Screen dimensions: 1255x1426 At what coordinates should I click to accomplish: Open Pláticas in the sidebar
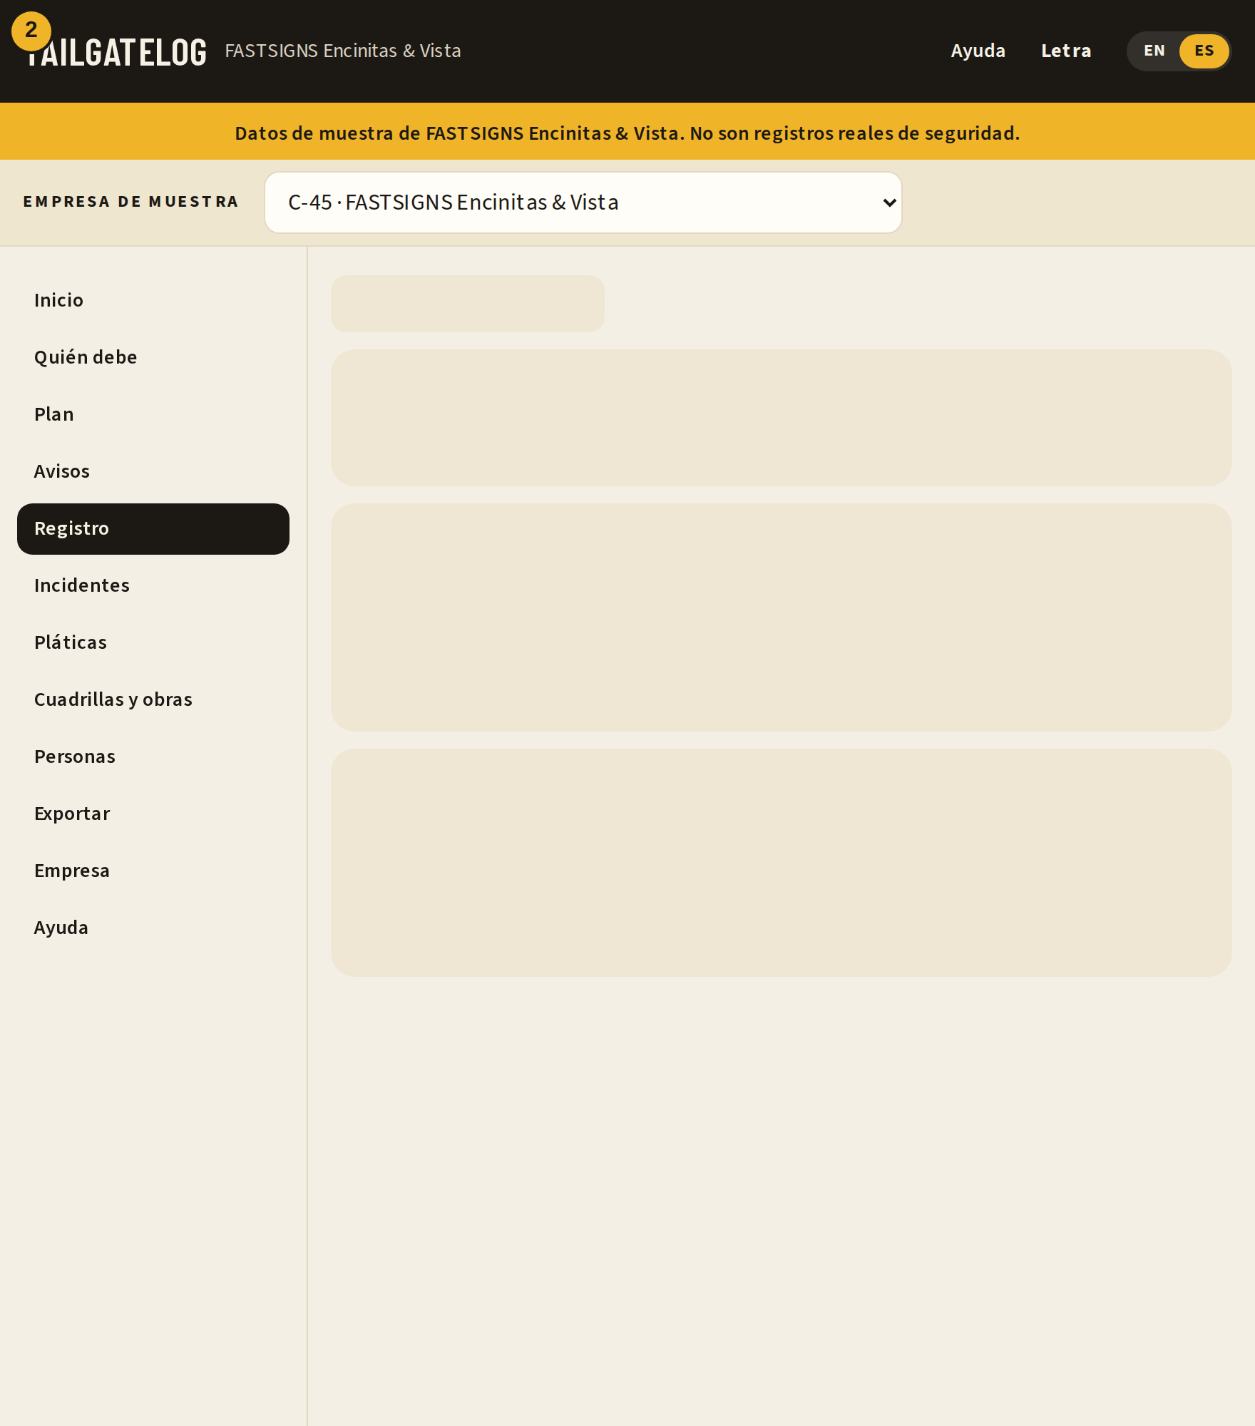pyautogui.click(x=153, y=642)
